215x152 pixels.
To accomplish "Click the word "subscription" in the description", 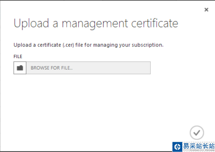I will click(x=148, y=45).
